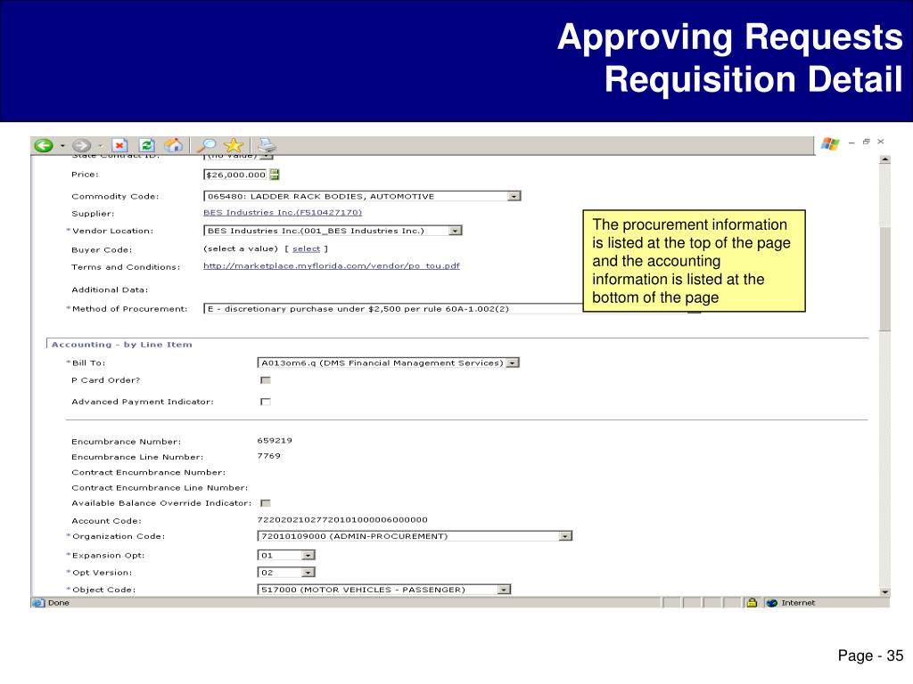This screenshot has width=913, height=684.
Task: Click the Contract Encumbrance Number label
Action: point(149,472)
